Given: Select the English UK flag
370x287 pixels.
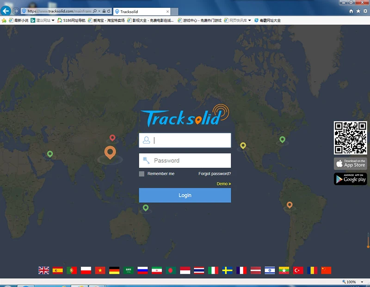Looking at the screenshot, I should [x=43, y=270].
